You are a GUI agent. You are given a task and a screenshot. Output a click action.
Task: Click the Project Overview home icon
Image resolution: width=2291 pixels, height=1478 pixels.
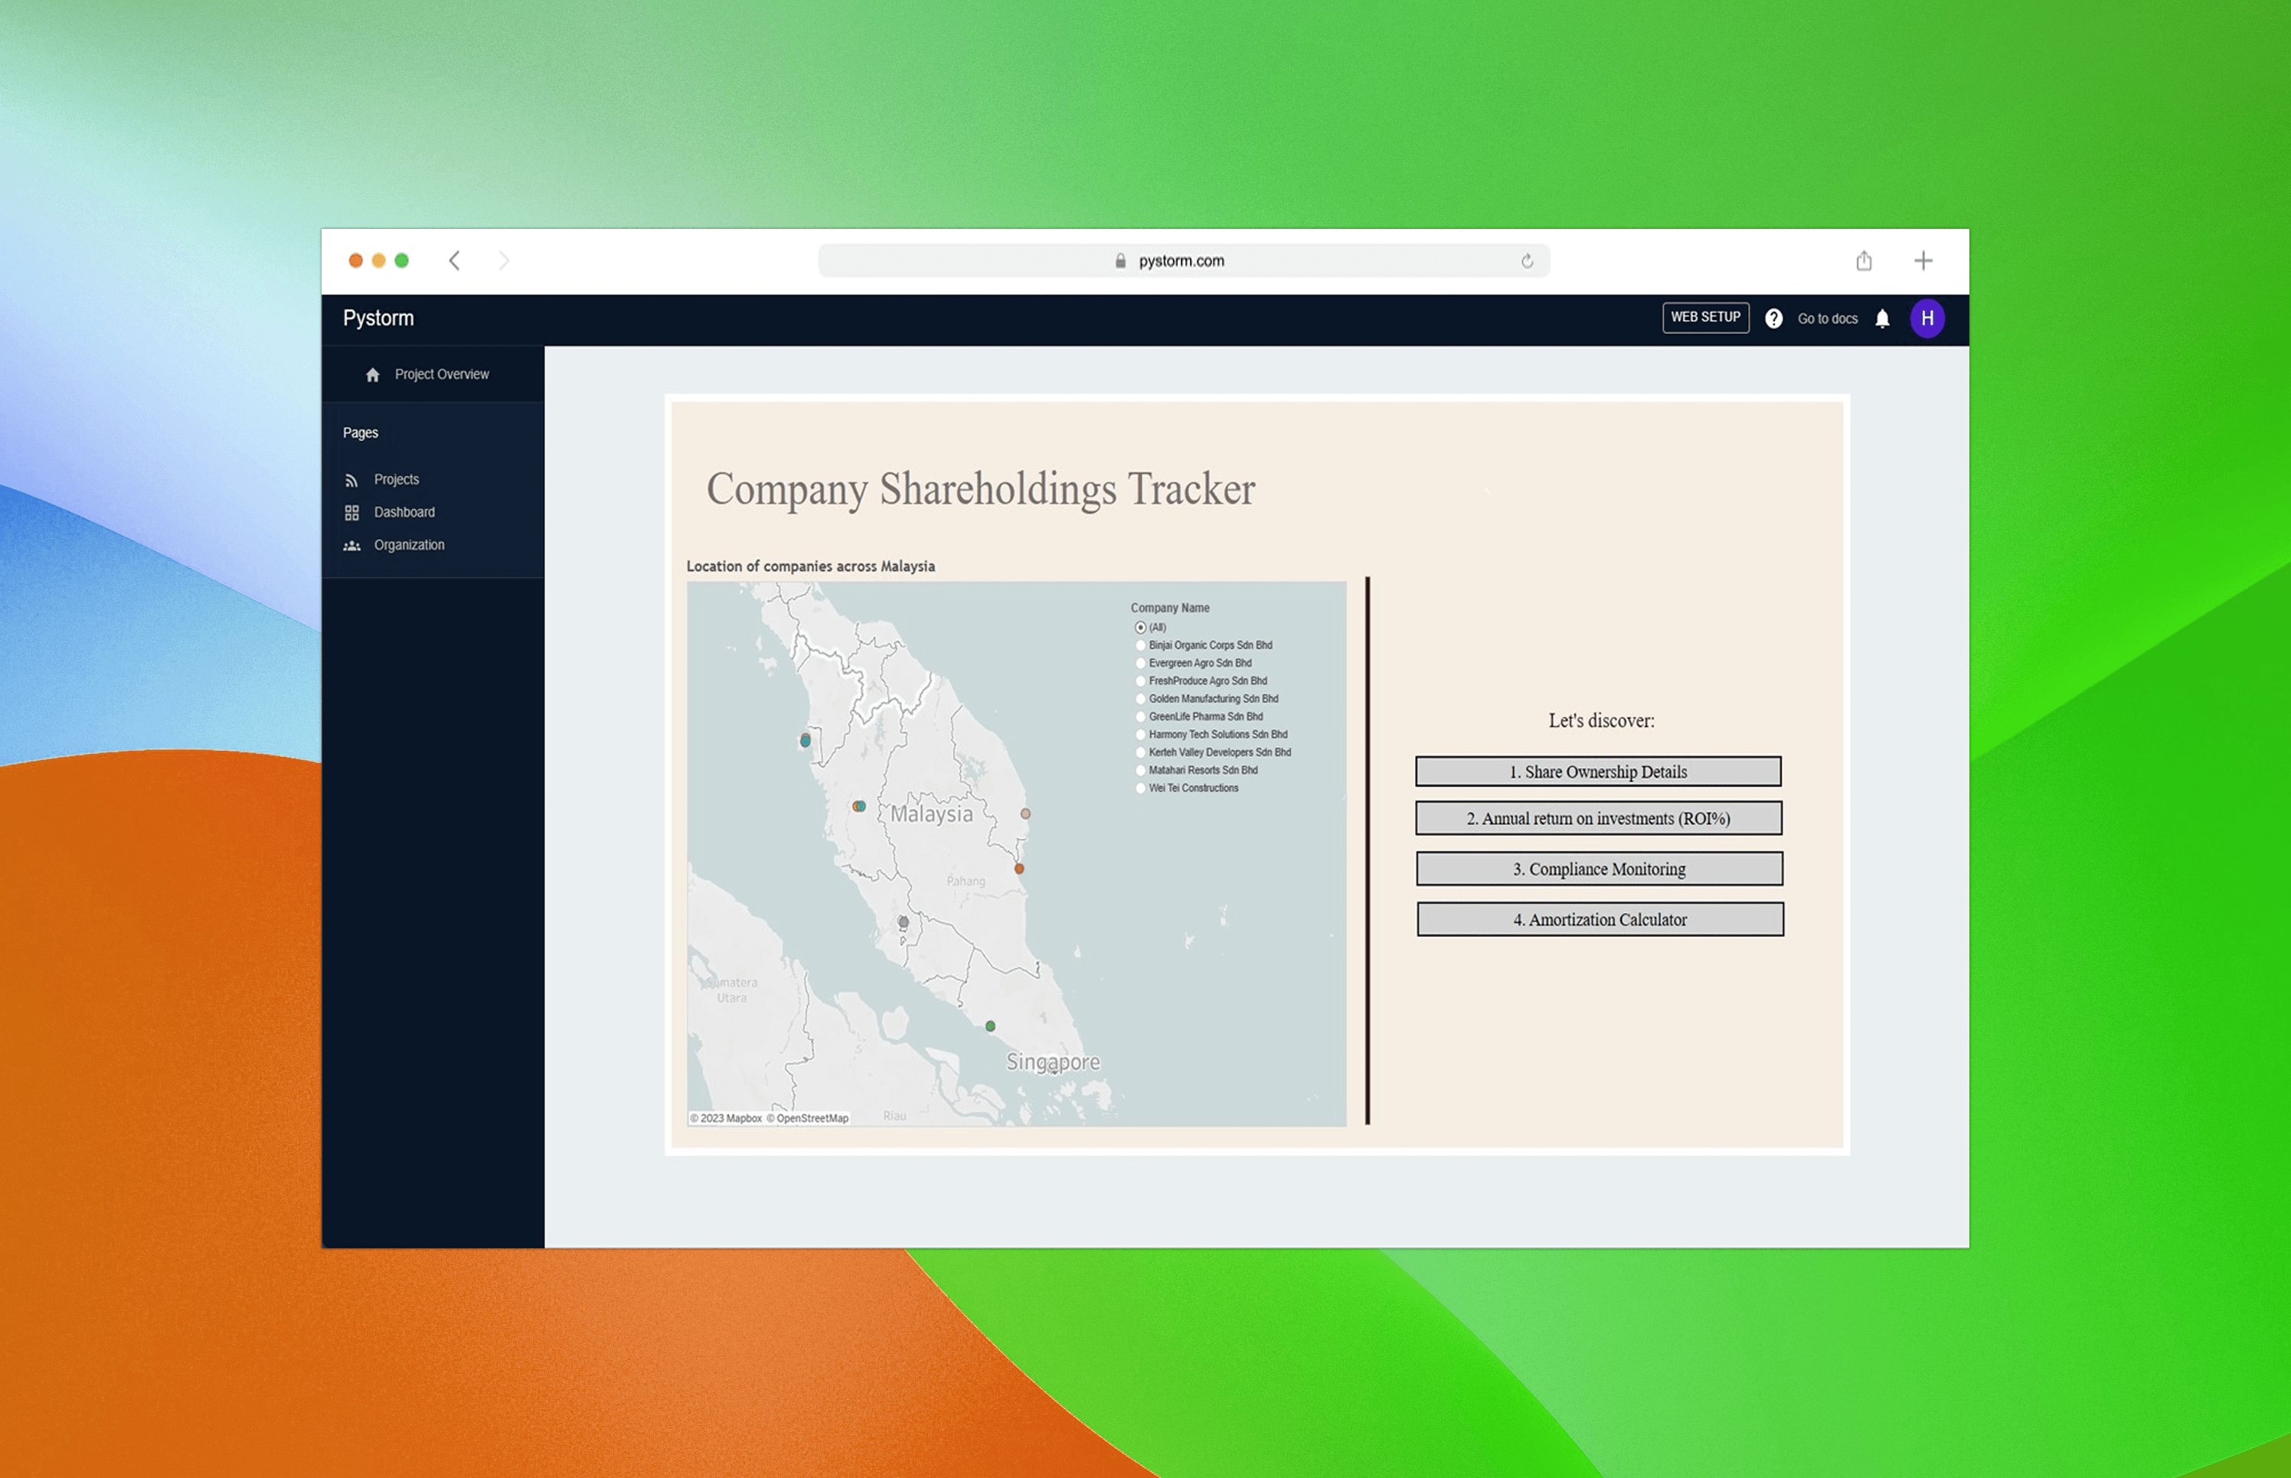point(373,374)
